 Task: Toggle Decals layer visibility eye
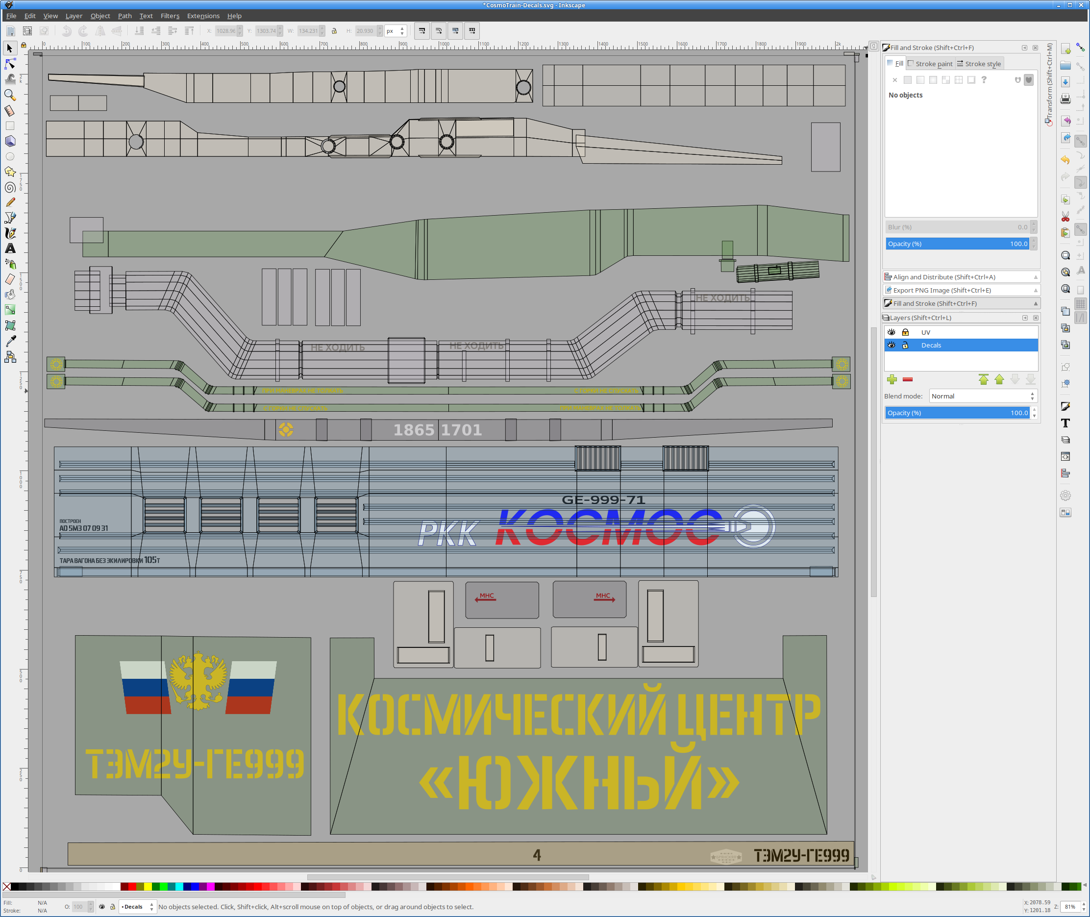892,345
